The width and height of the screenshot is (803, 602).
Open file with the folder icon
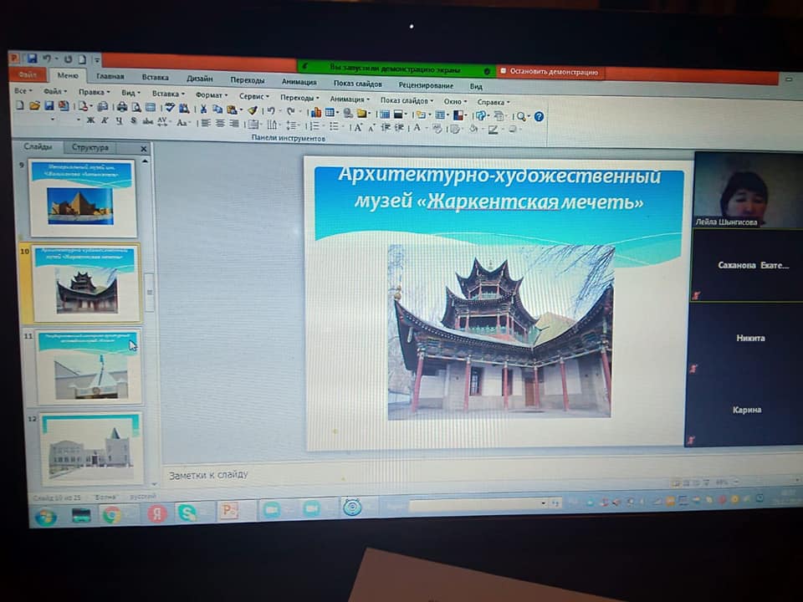34,106
